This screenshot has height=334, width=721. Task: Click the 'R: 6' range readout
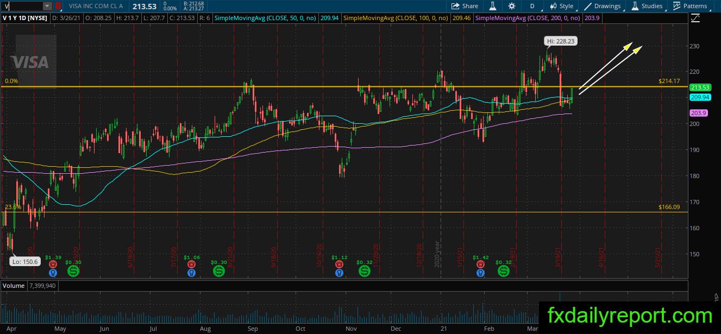[x=205, y=18]
